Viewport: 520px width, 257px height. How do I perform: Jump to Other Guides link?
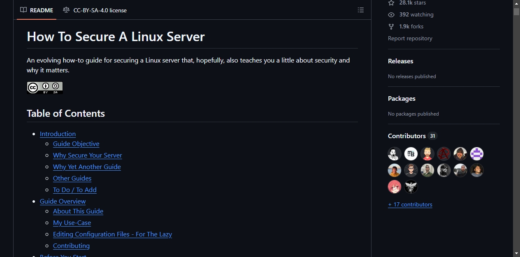72,178
